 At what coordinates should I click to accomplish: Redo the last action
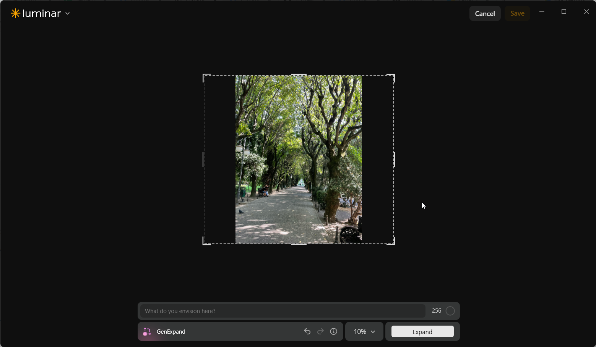click(x=320, y=331)
